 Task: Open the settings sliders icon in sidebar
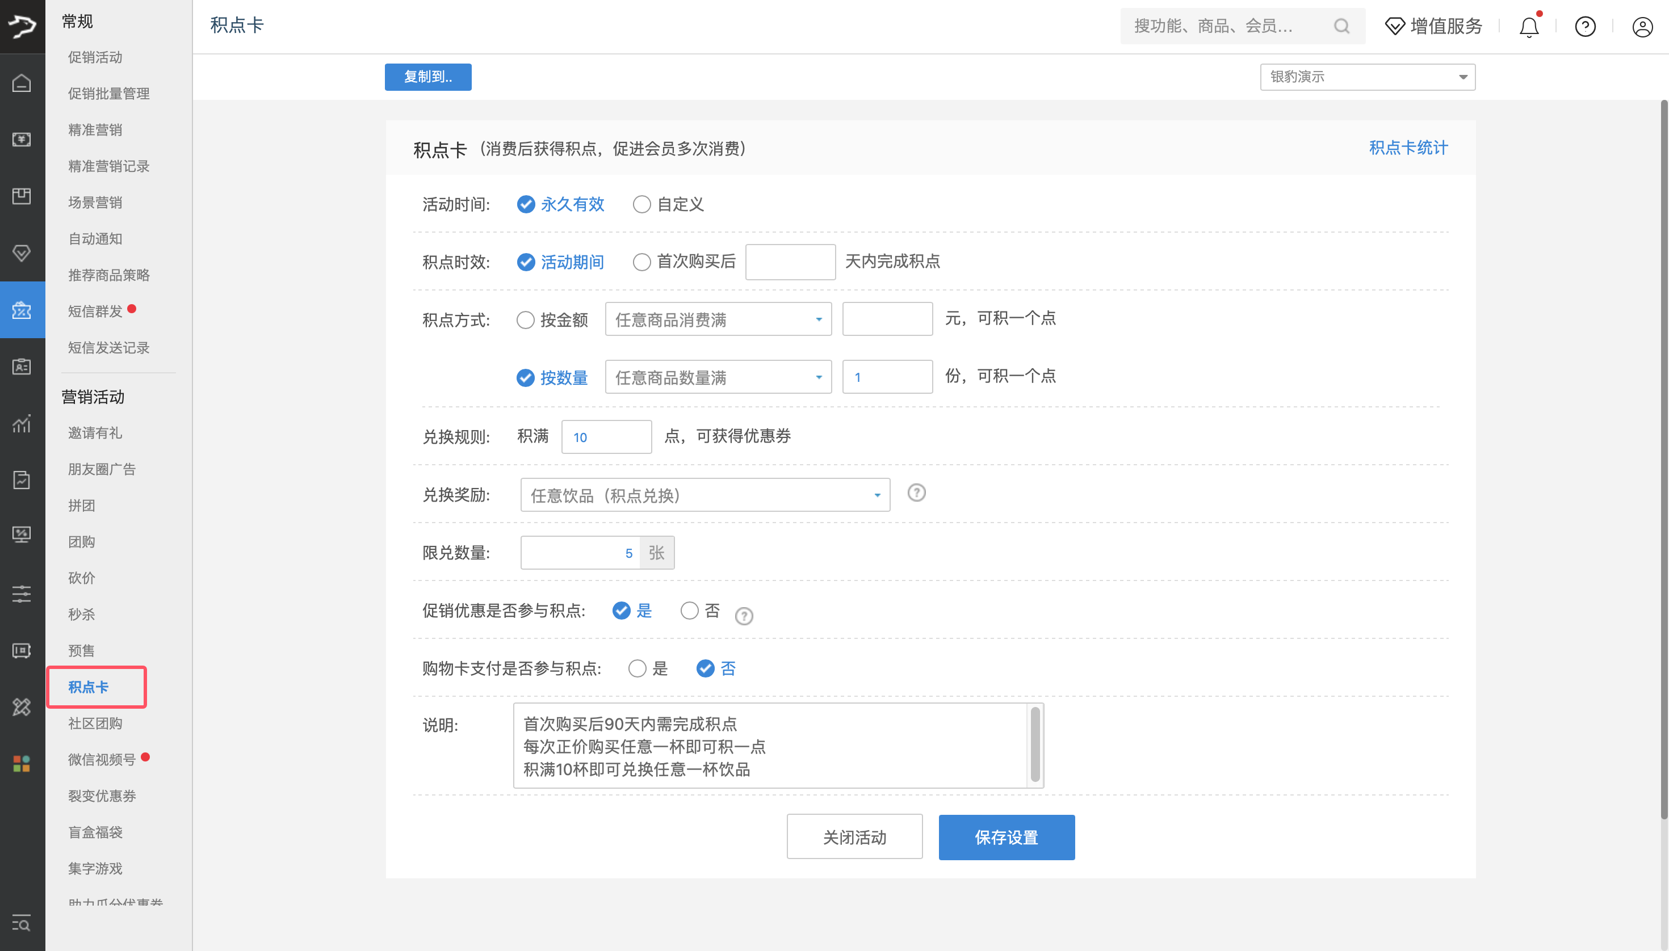22,593
